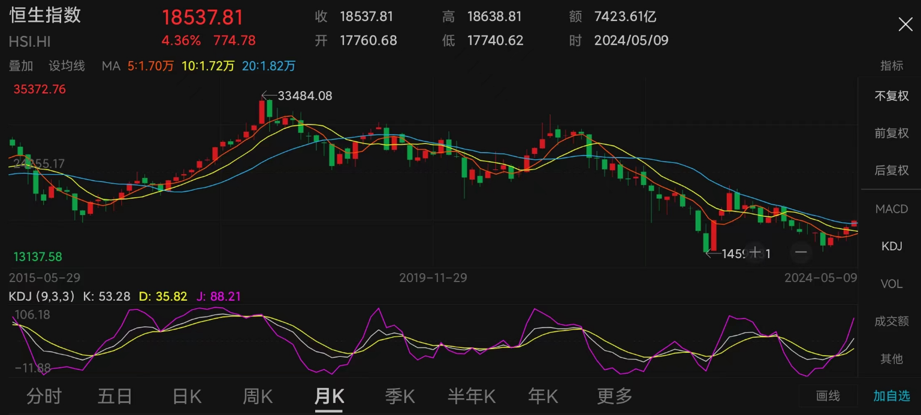Open 设均线 moving average settings
921x415 pixels.
click(67, 66)
